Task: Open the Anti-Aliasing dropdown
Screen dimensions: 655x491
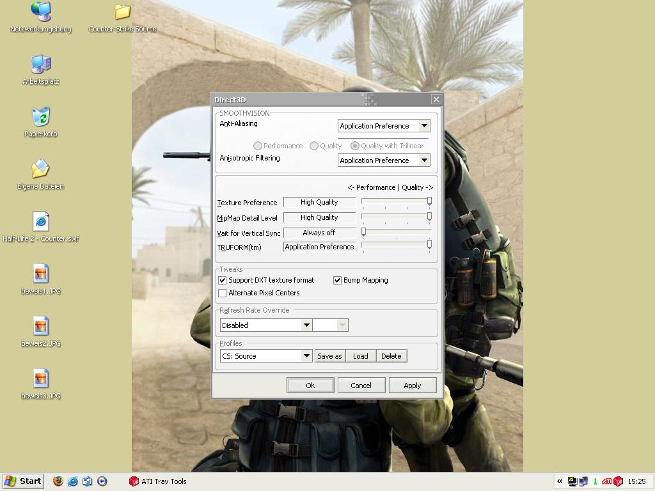Action: [384, 126]
